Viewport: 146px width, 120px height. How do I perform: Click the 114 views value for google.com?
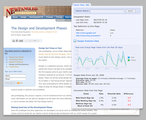pyautogui.click(x=112, y=33)
